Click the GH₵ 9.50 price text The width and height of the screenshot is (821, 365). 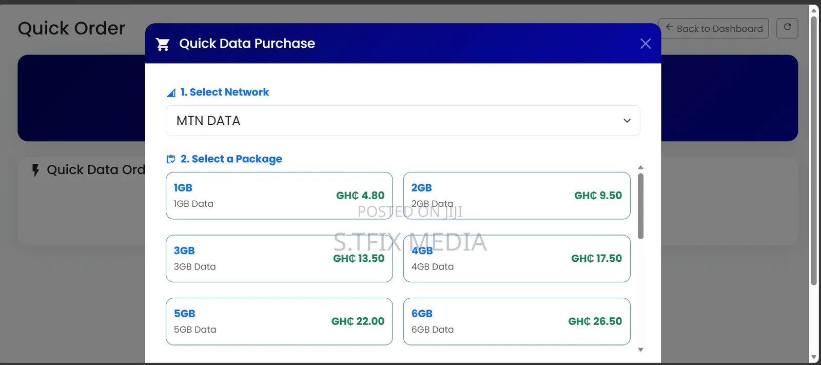(598, 196)
